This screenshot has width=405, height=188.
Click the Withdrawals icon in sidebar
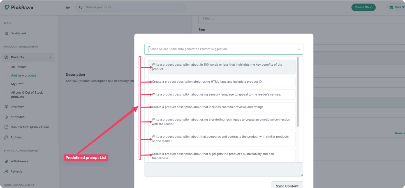[6, 161]
